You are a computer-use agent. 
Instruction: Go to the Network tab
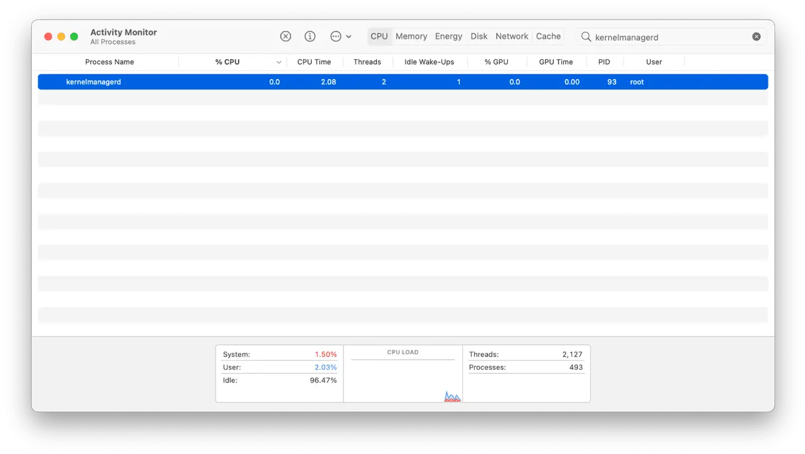point(511,37)
